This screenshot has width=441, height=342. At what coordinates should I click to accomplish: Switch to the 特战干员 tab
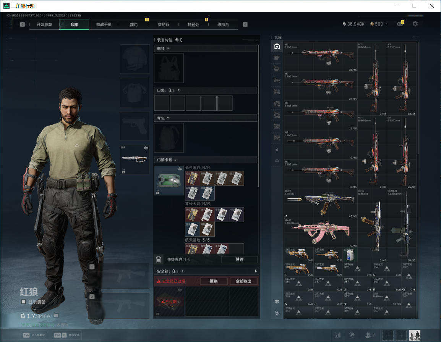coord(104,24)
